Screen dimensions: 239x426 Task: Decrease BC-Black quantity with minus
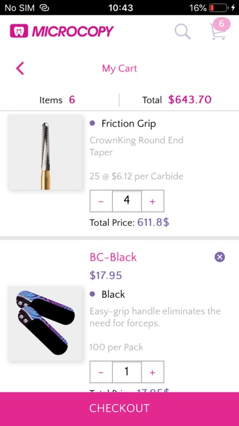pyautogui.click(x=101, y=372)
